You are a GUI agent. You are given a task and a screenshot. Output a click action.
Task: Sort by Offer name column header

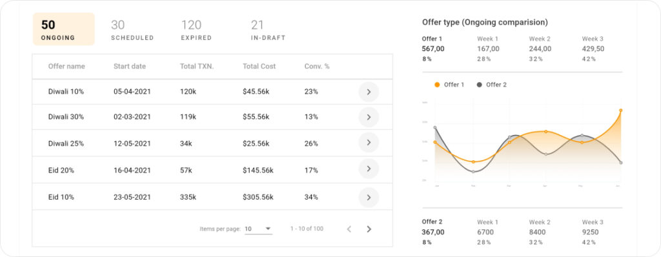pos(66,67)
